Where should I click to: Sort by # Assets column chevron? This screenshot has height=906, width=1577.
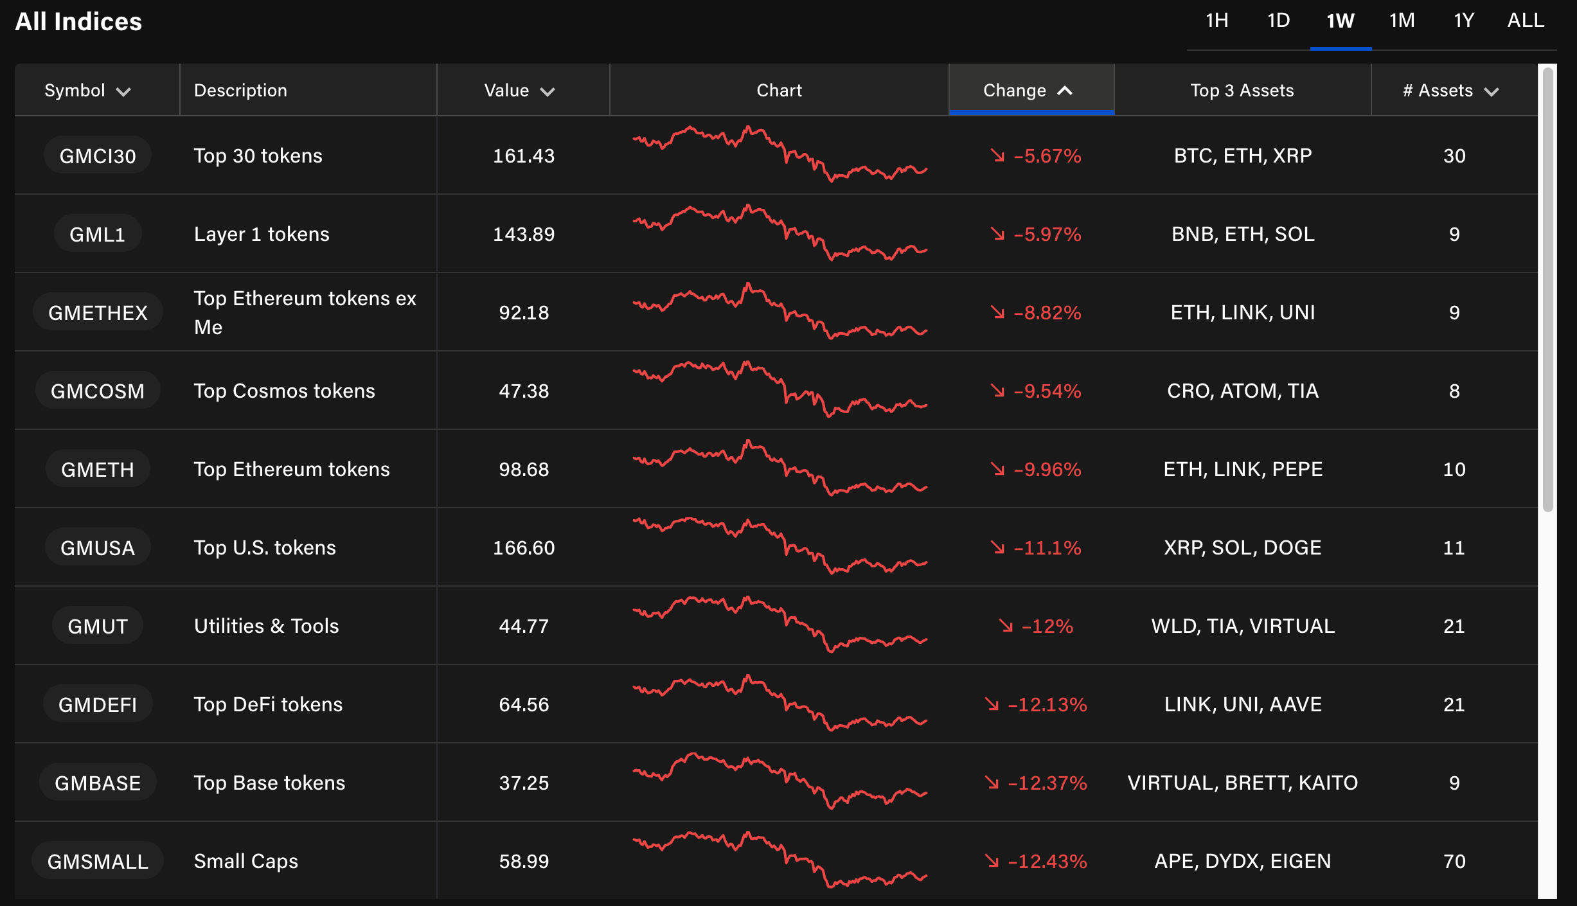1492,92
